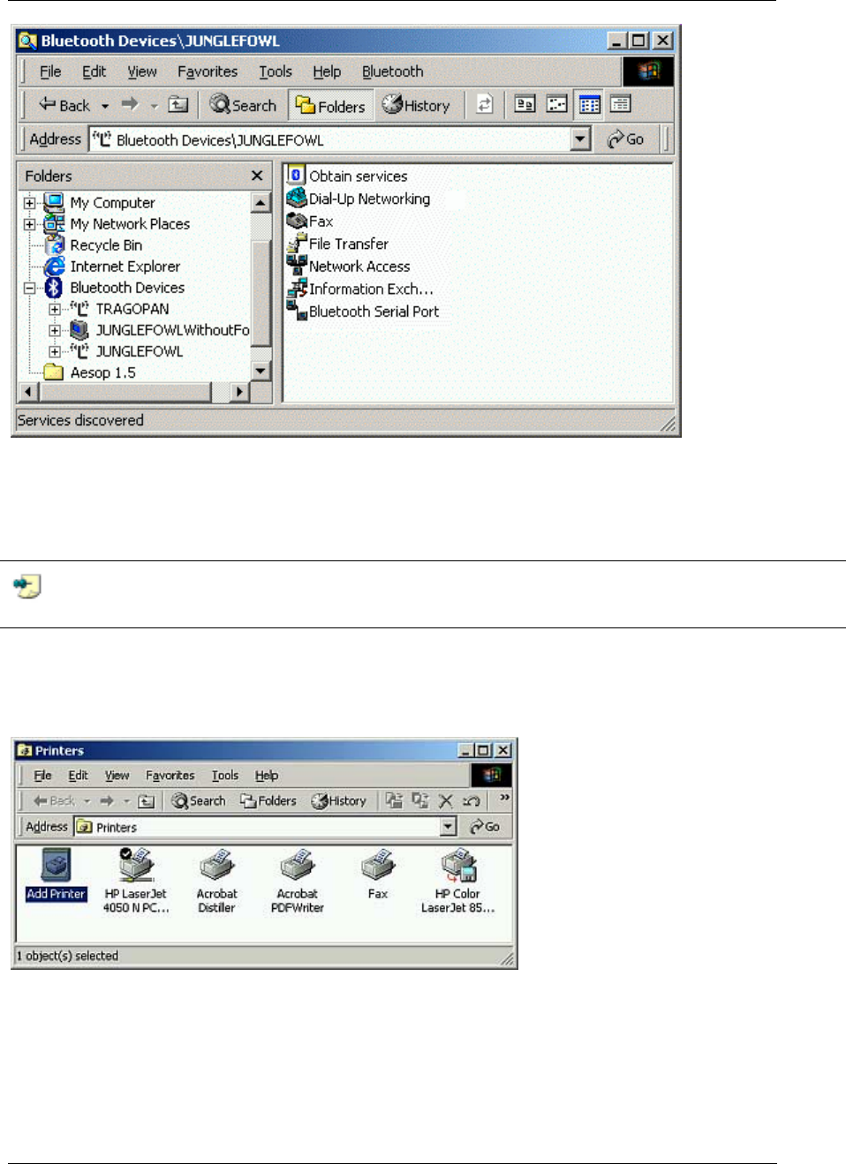This screenshot has width=846, height=1164.
Task: Open Obtain services in the JUNGLEFOWL pane
Action: 348,176
